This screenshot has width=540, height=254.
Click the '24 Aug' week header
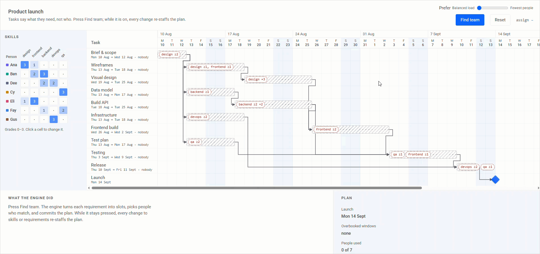(301, 34)
